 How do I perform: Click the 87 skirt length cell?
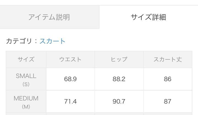pos(168,101)
